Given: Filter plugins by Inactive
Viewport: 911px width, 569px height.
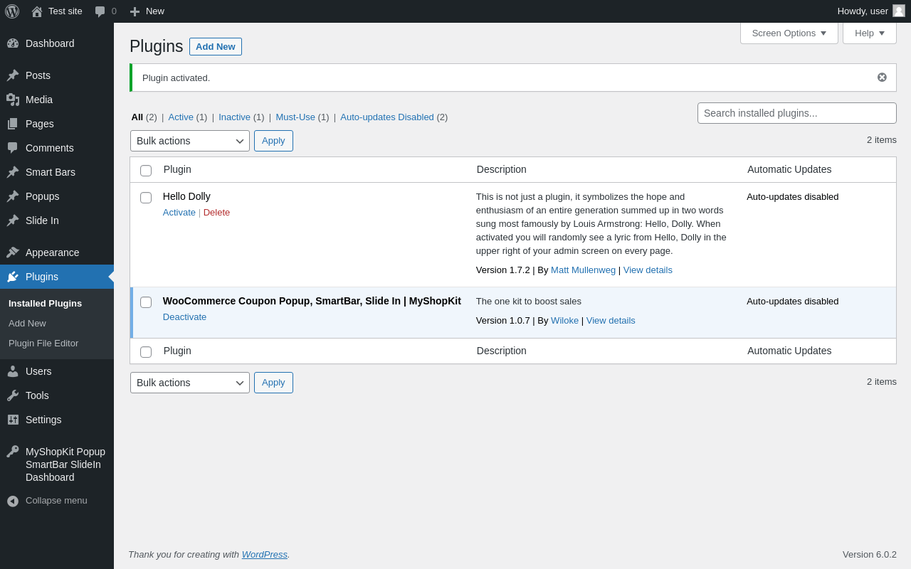Looking at the screenshot, I should click(234, 117).
